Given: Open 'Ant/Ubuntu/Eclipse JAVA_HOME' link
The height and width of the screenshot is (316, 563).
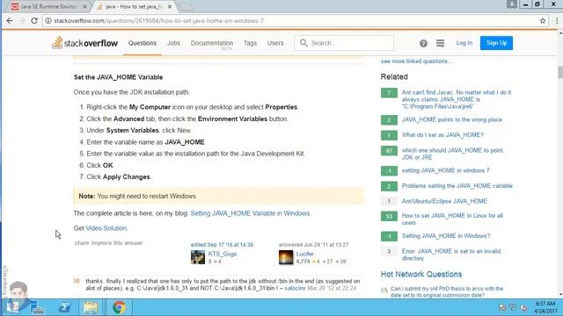Looking at the screenshot, I should (444, 201).
